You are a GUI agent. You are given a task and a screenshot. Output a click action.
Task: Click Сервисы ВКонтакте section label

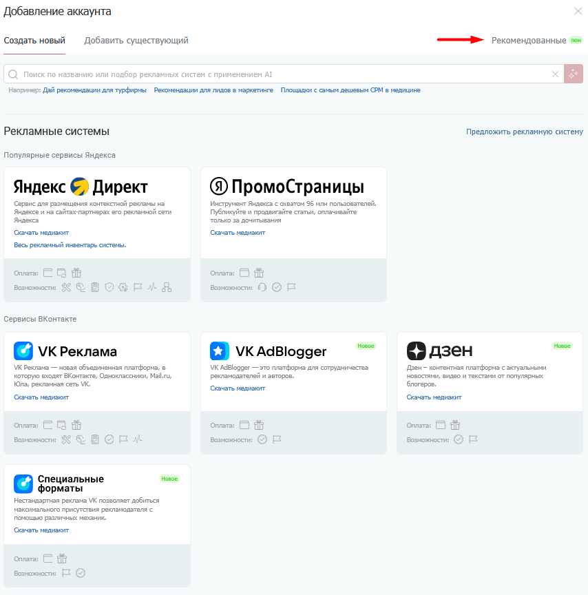40,319
